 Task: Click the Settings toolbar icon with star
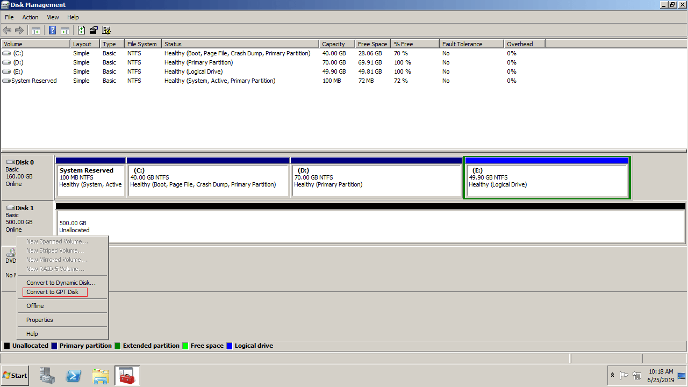coord(106,31)
